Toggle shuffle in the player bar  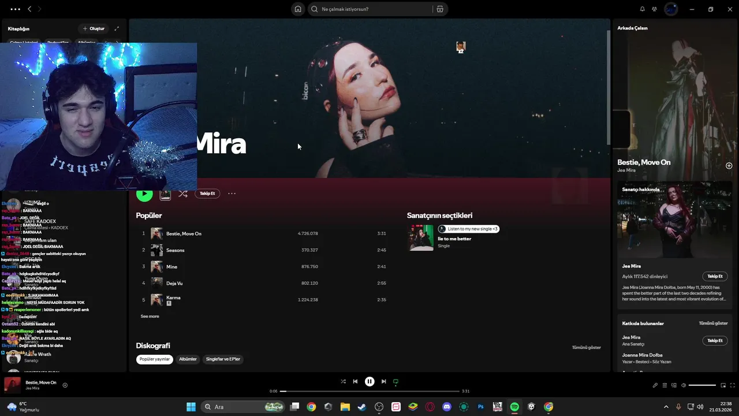click(x=343, y=381)
